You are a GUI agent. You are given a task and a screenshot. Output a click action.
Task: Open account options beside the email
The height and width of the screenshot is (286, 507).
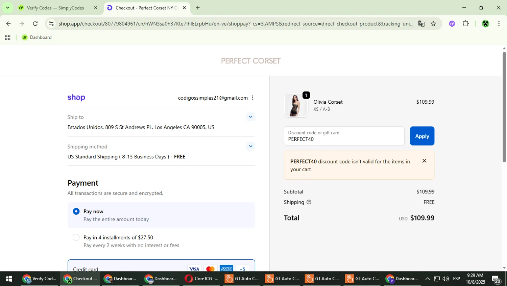(252, 98)
